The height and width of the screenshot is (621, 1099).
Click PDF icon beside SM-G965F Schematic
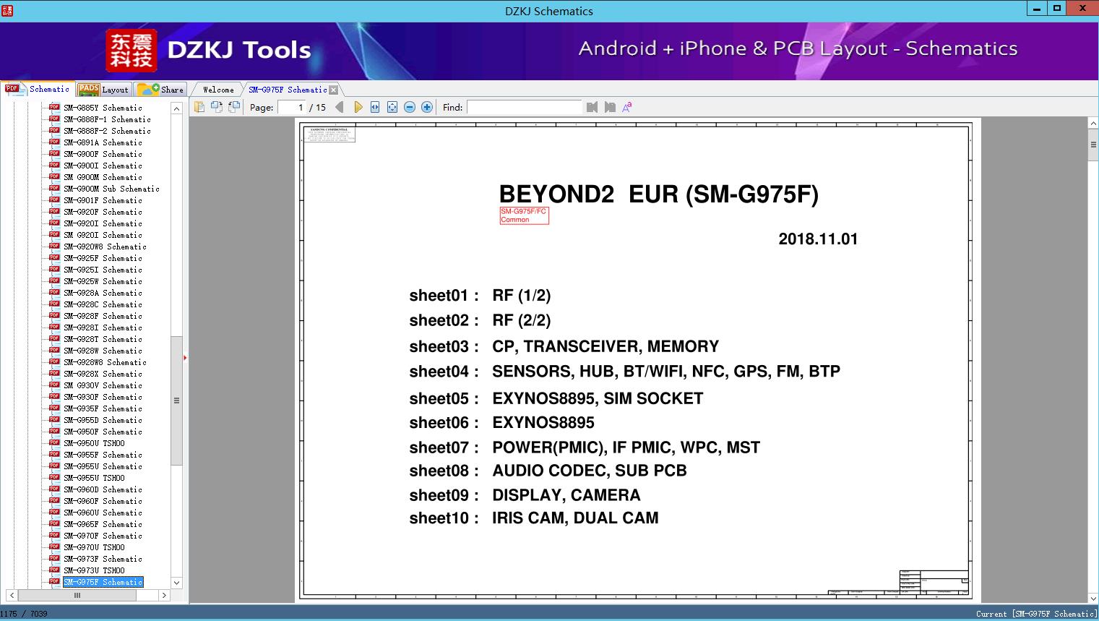click(x=54, y=523)
